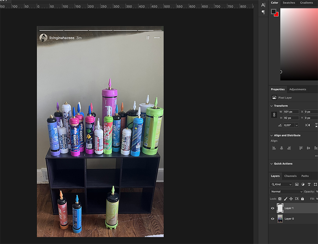Click the Y position field
The height and width of the screenshot is (244, 318).
coord(311,118)
